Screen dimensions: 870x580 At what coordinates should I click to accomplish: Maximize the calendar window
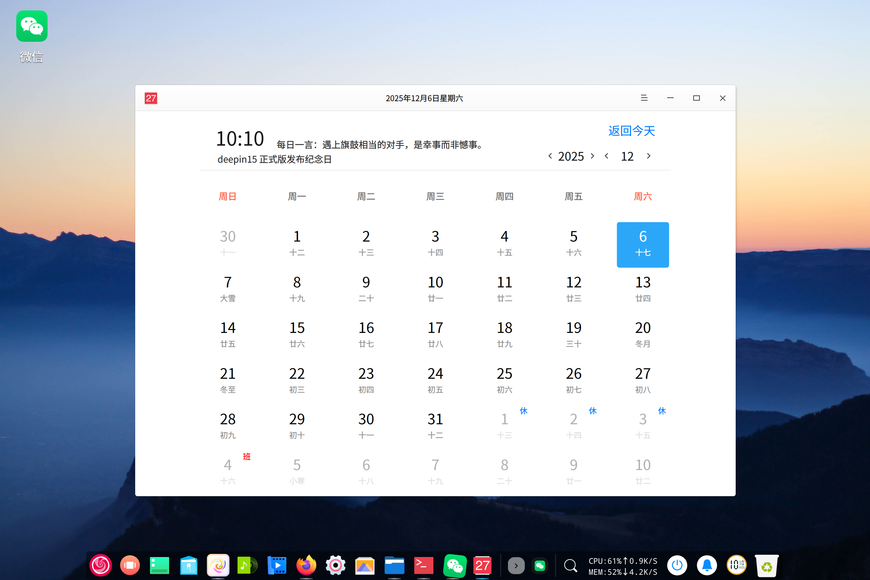696,98
